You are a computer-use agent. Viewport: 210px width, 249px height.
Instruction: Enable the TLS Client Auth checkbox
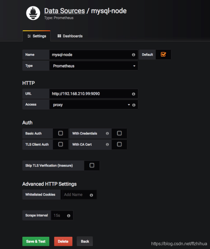click(60, 144)
